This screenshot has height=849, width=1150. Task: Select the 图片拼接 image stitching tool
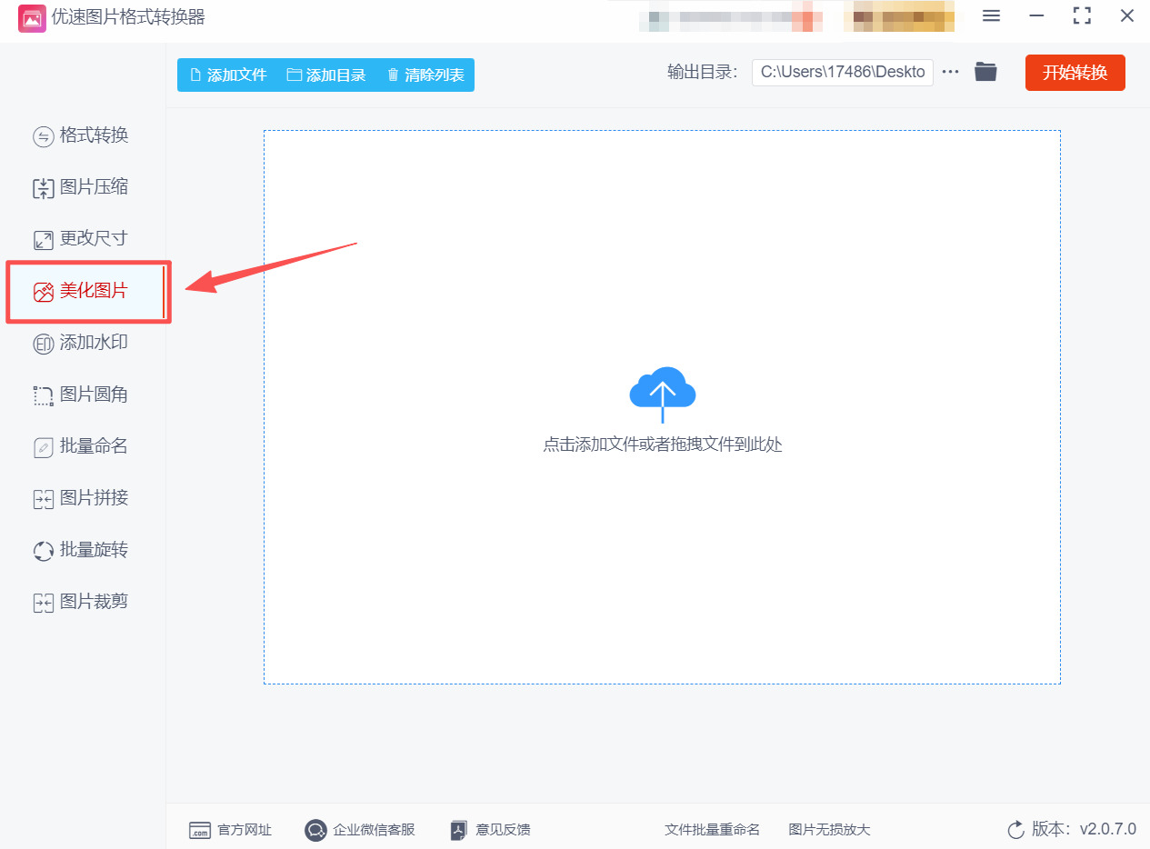(x=82, y=498)
